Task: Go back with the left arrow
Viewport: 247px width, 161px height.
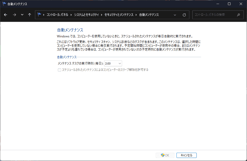Action: pos(6,15)
